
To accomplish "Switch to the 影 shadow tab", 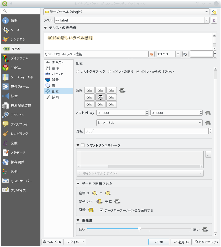I will pyautogui.click(x=59, y=85).
